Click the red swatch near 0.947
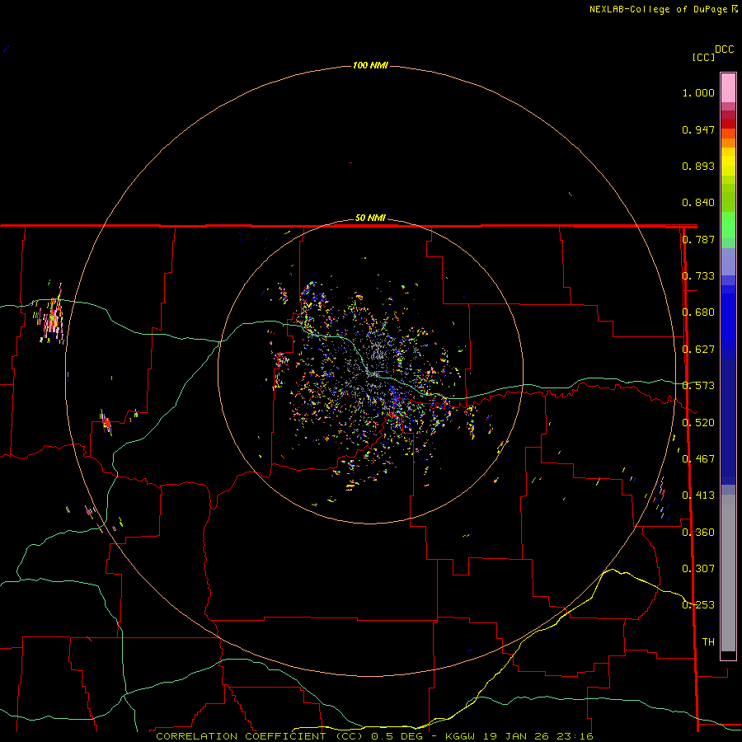742x742 pixels. point(728,124)
